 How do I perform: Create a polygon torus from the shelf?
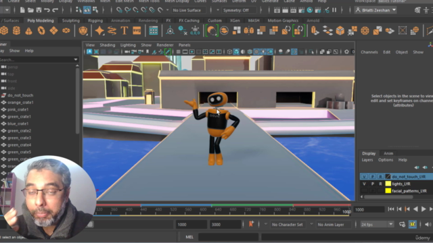pyautogui.click(x=41, y=30)
